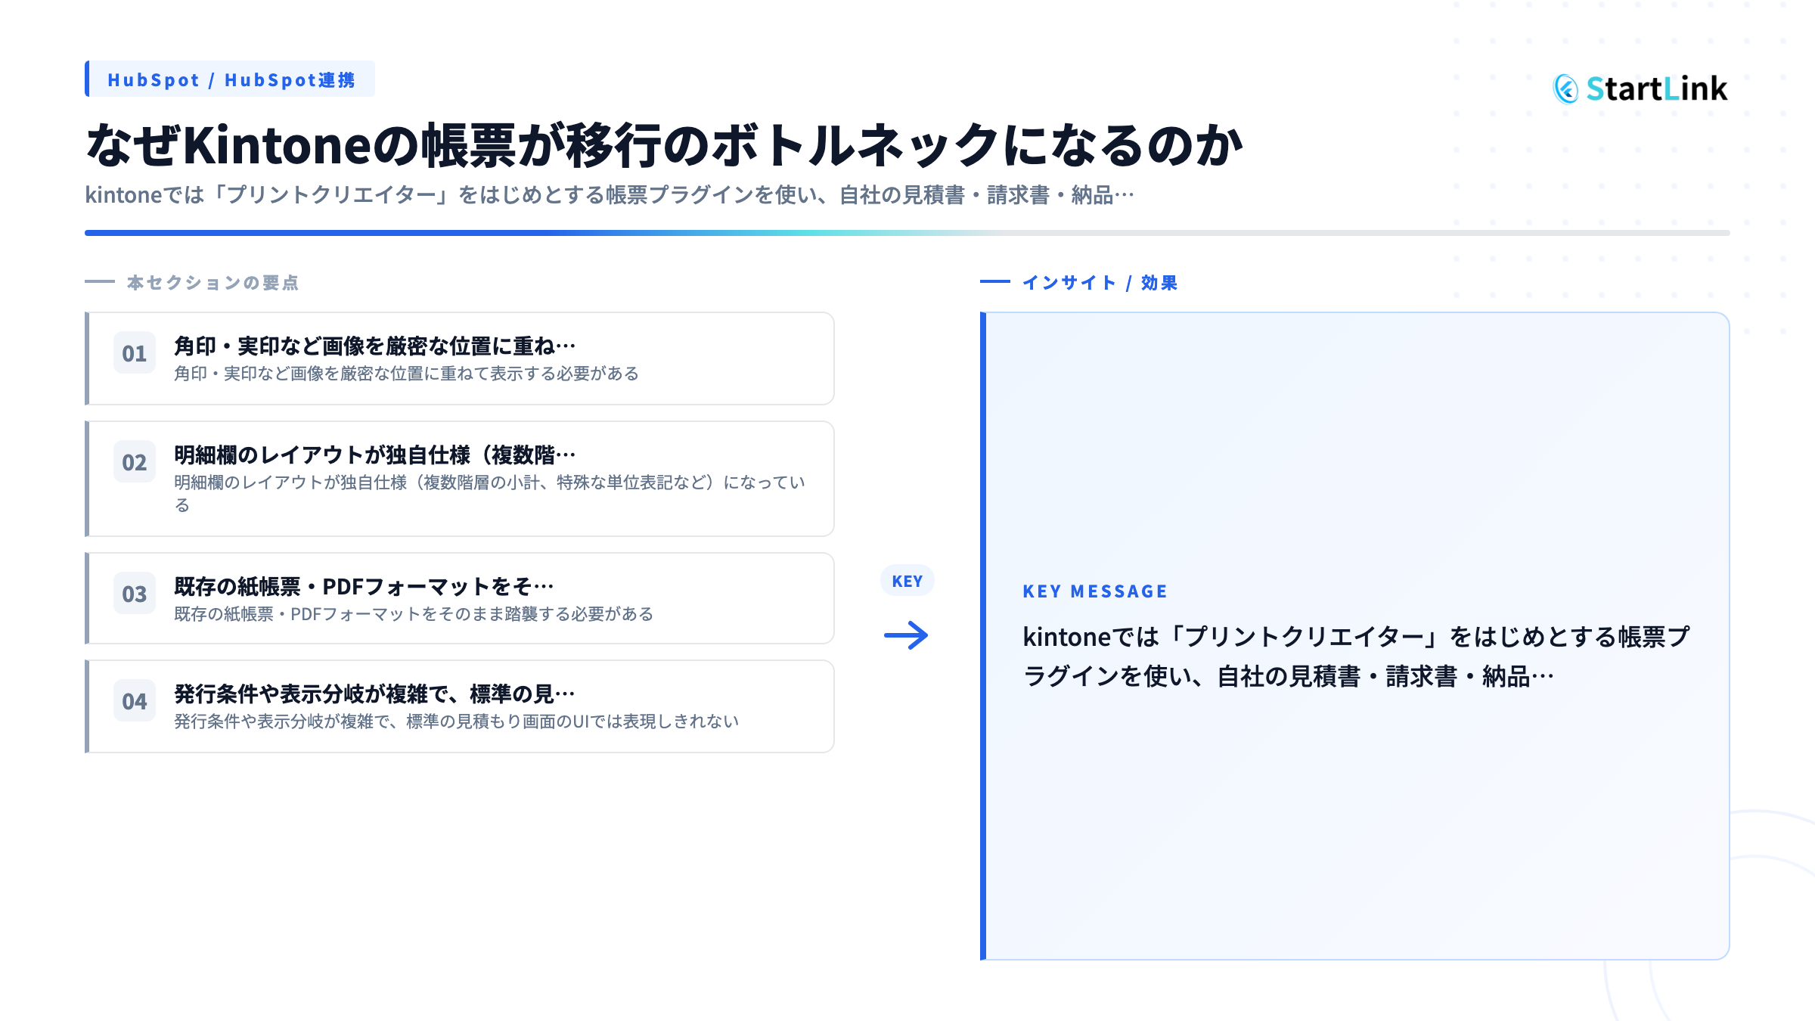1815x1021 pixels.
Task: Click the StartLink logo icon
Action: pos(1565,89)
